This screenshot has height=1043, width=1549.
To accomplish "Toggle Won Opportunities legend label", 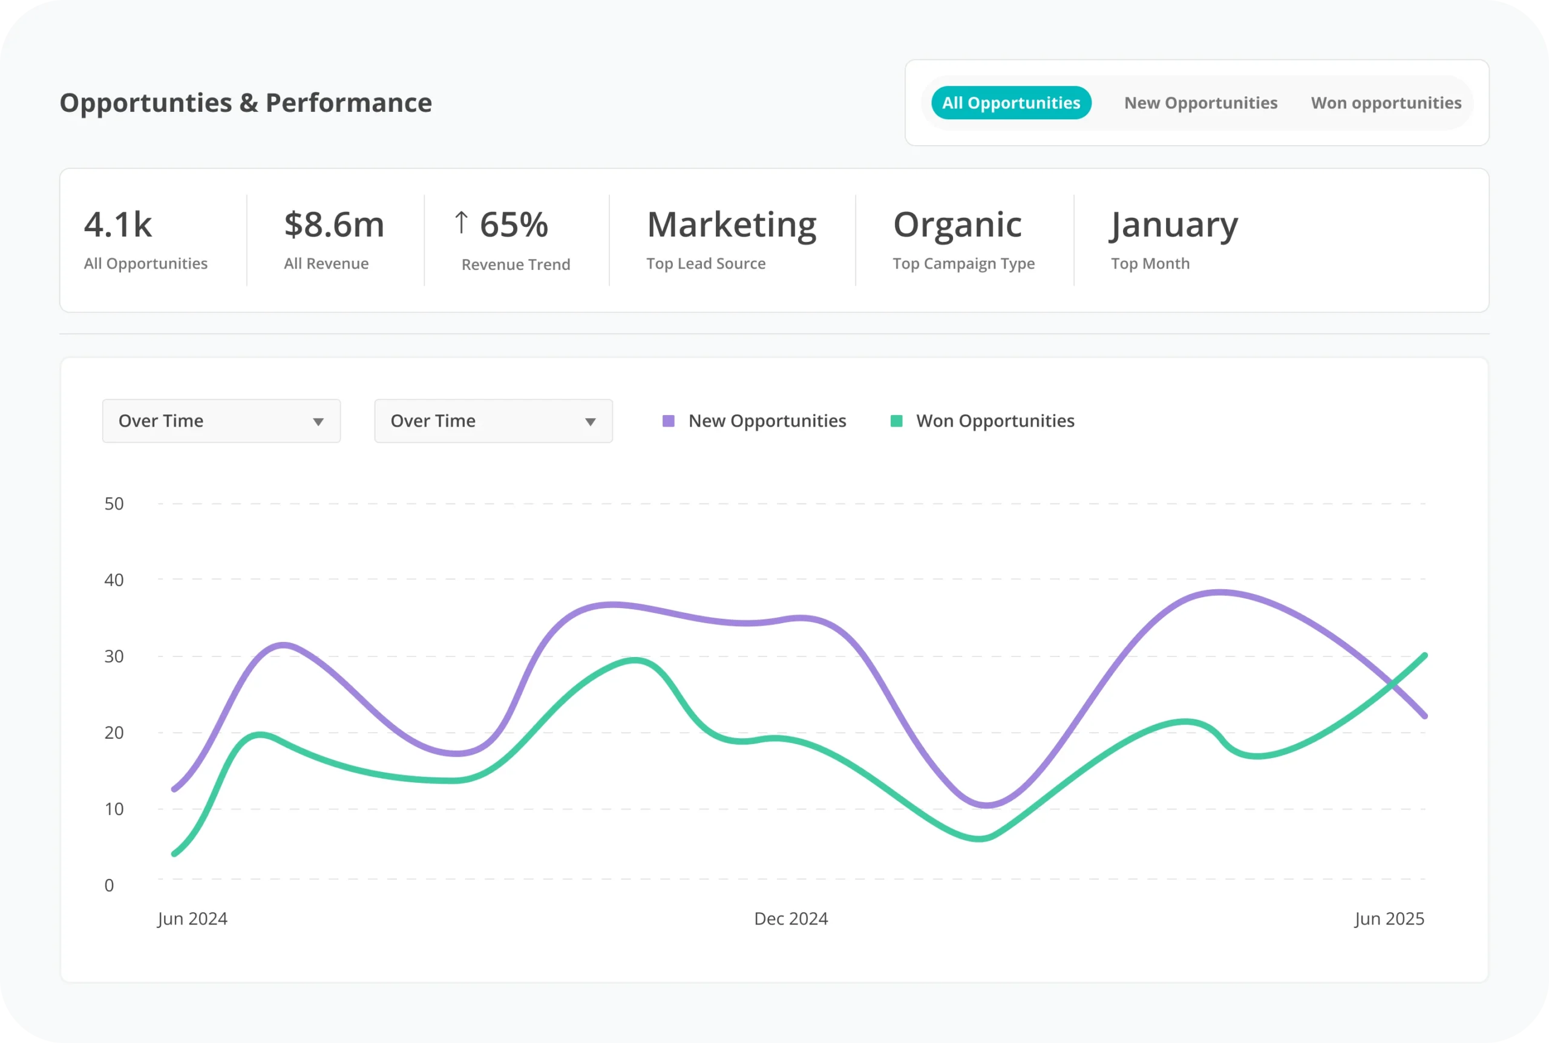I will [995, 421].
